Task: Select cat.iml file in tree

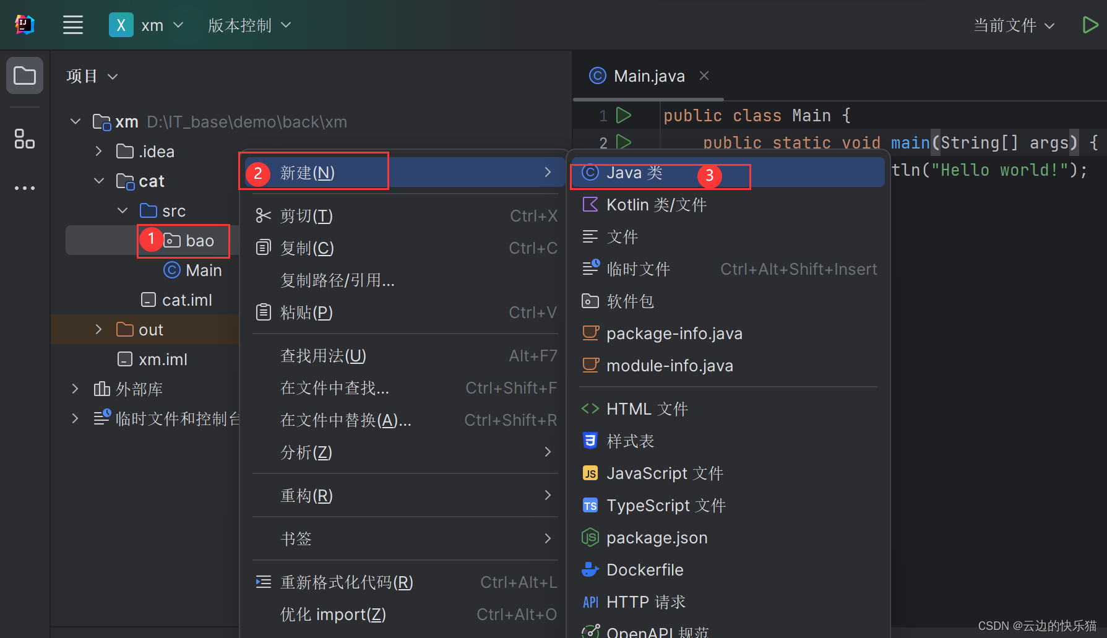Action: pos(176,300)
